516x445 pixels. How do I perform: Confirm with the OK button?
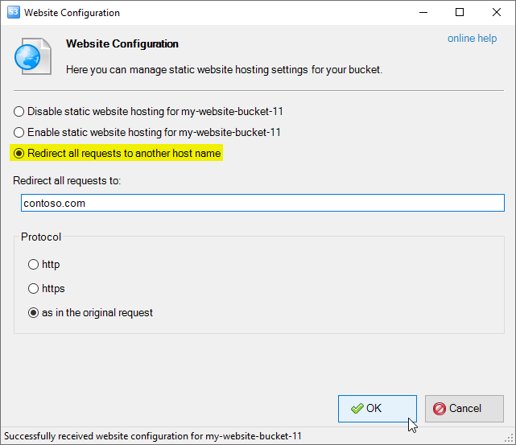[x=377, y=409]
